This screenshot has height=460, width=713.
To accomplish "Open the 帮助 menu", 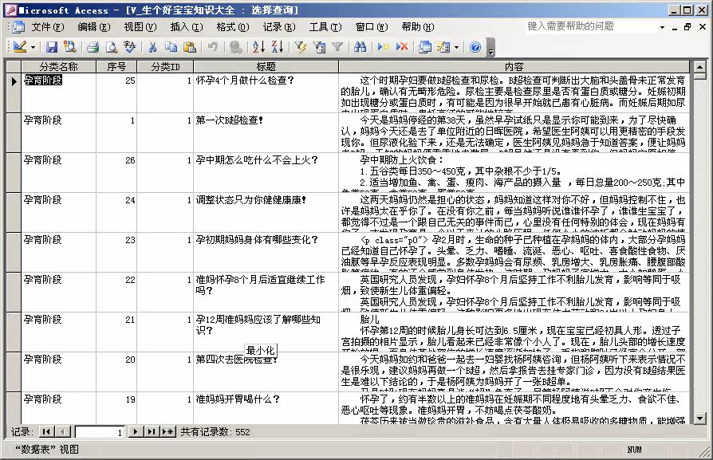I will pos(418,27).
